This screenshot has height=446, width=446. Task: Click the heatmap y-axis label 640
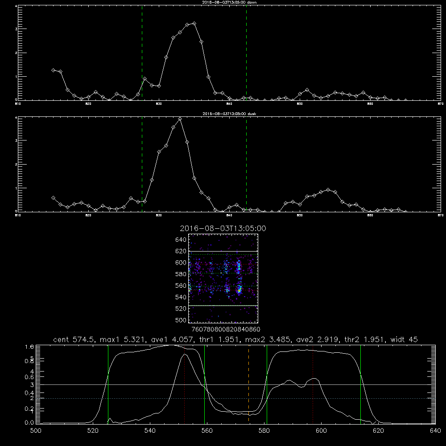click(181, 240)
